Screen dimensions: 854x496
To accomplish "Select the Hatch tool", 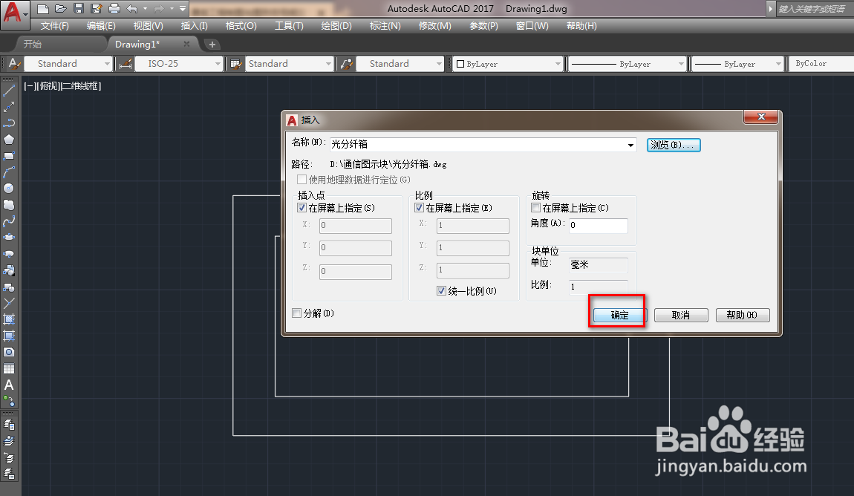I will (9, 319).
